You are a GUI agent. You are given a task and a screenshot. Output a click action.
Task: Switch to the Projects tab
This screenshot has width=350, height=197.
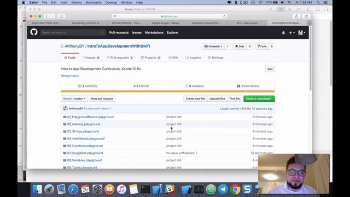click(x=150, y=57)
